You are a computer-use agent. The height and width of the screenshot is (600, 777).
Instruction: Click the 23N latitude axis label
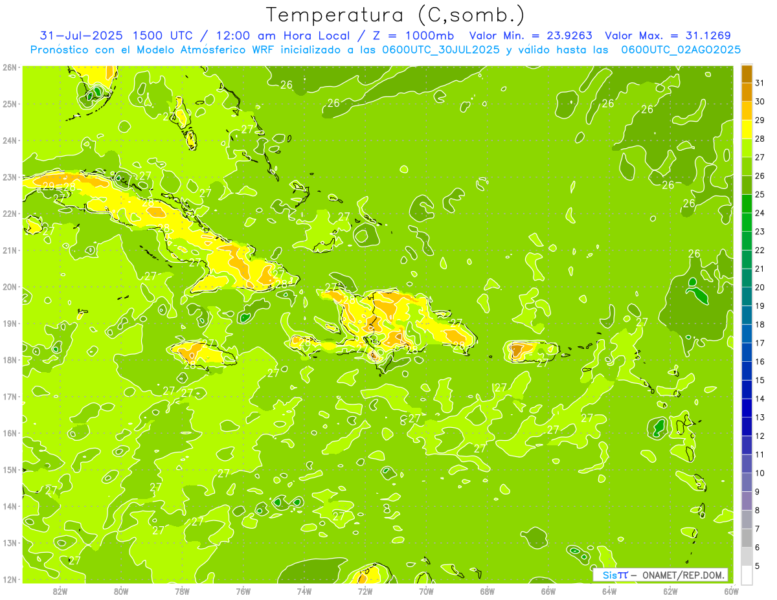tap(9, 177)
